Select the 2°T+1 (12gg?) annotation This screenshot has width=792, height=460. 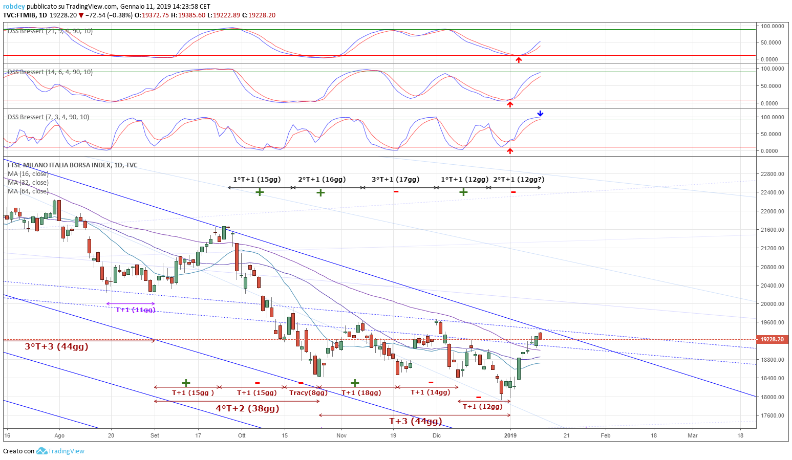pos(519,180)
